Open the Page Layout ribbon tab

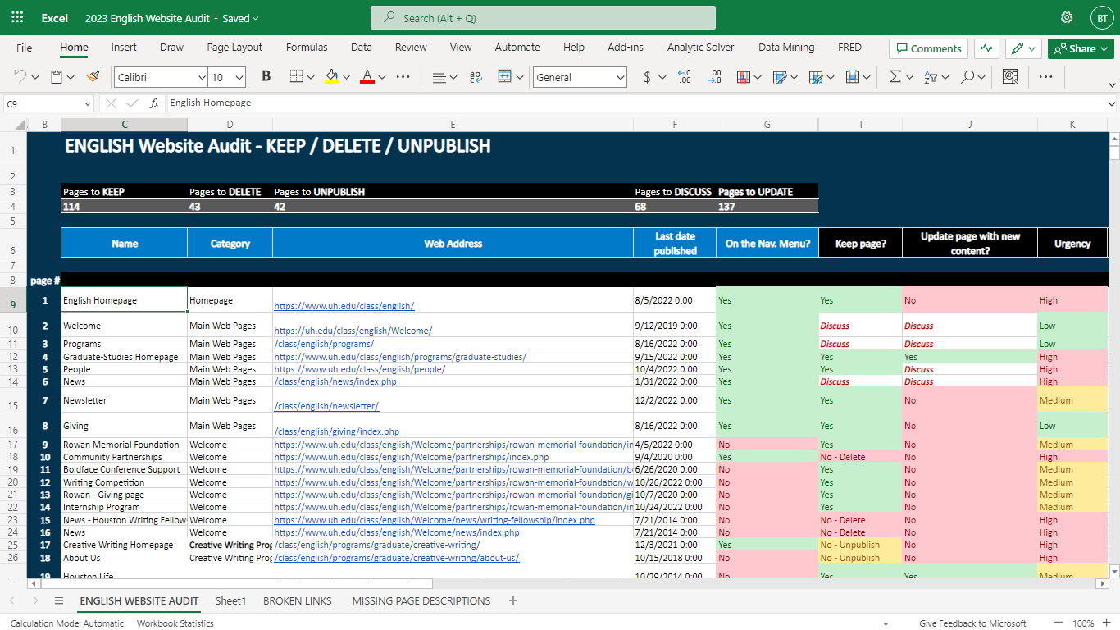[234, 48]
